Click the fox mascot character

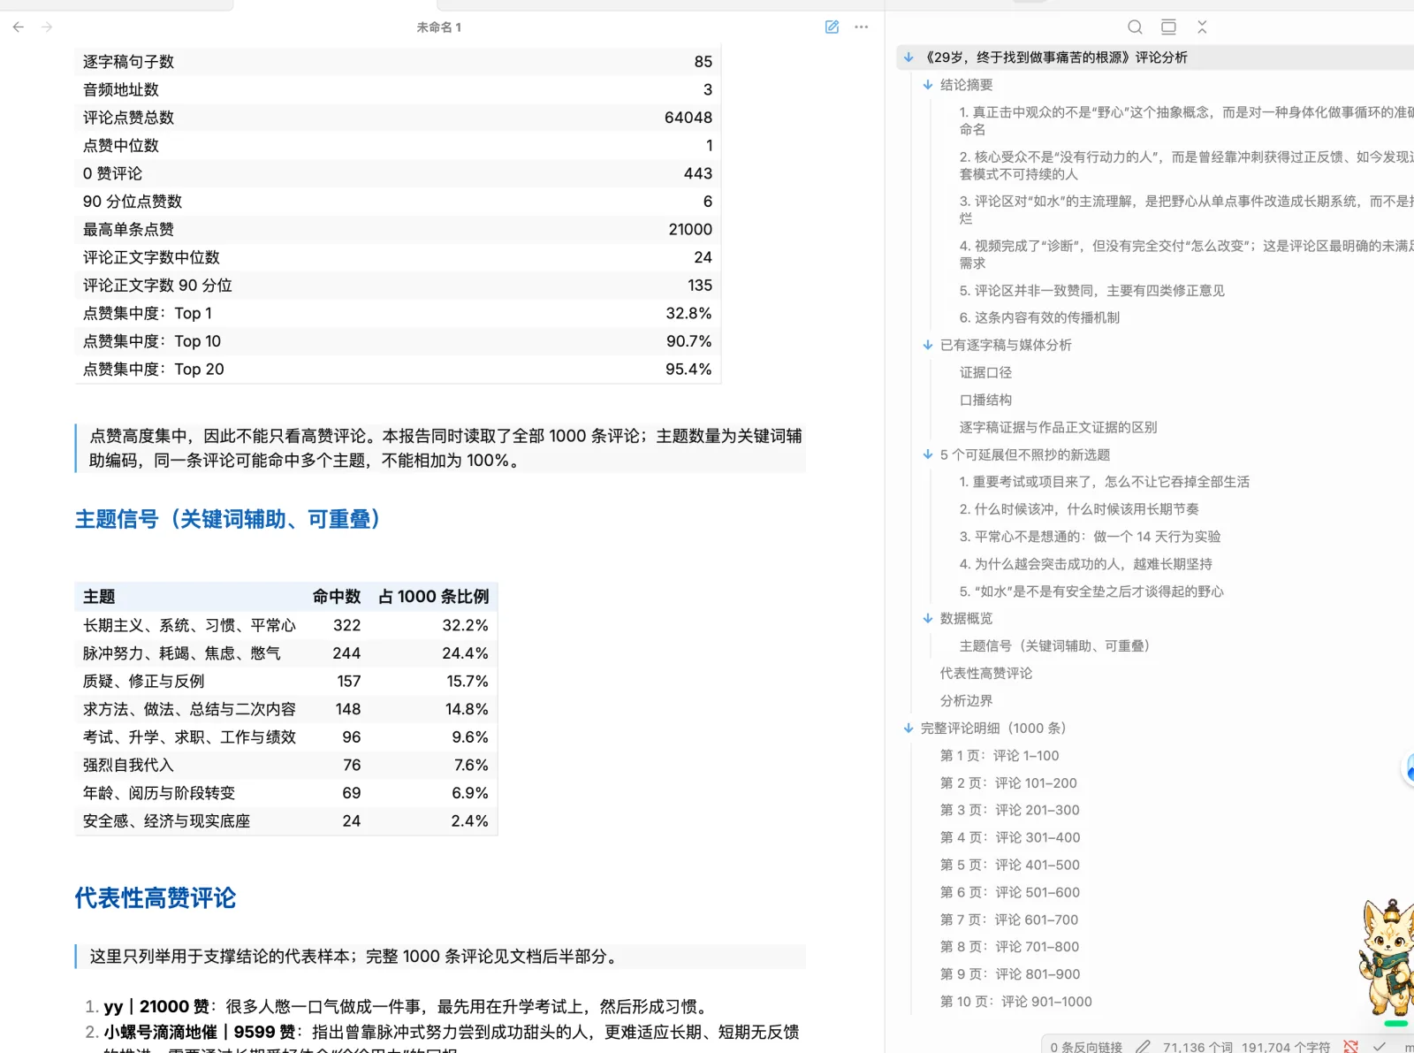point(1386,957)
